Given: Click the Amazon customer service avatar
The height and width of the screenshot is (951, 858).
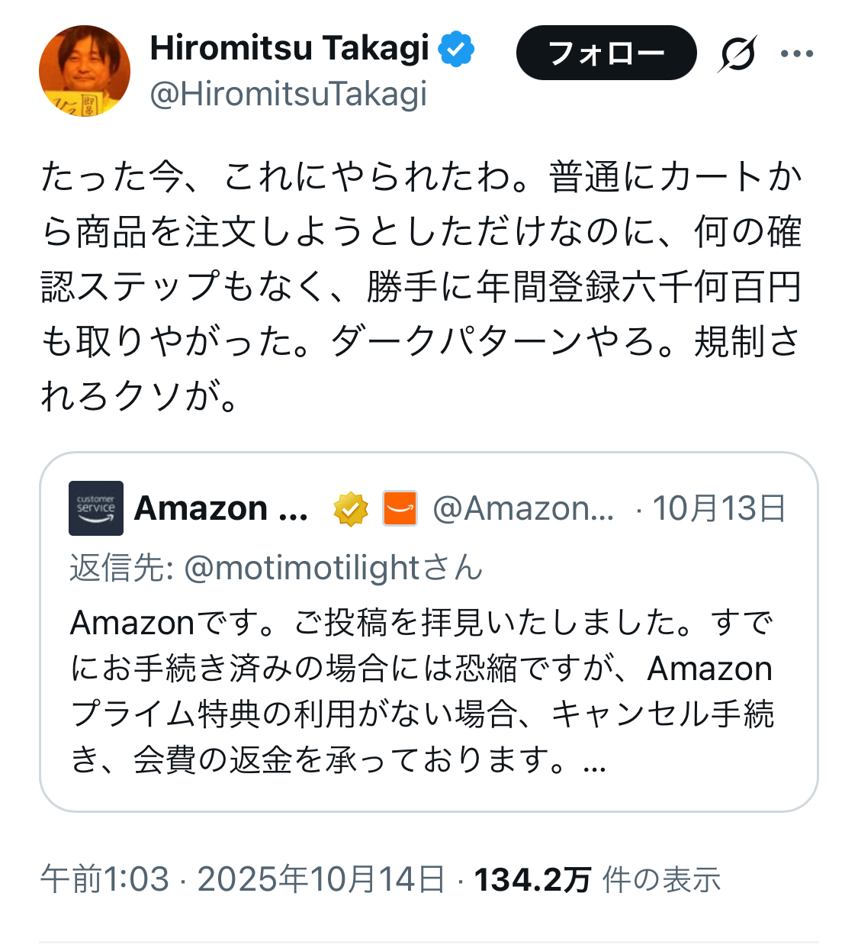Looking at the screenshot, I should (x=96, y=508).
